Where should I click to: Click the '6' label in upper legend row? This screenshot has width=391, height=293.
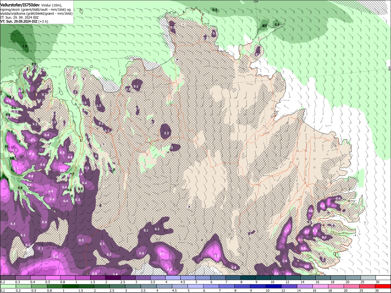(211, 282)
